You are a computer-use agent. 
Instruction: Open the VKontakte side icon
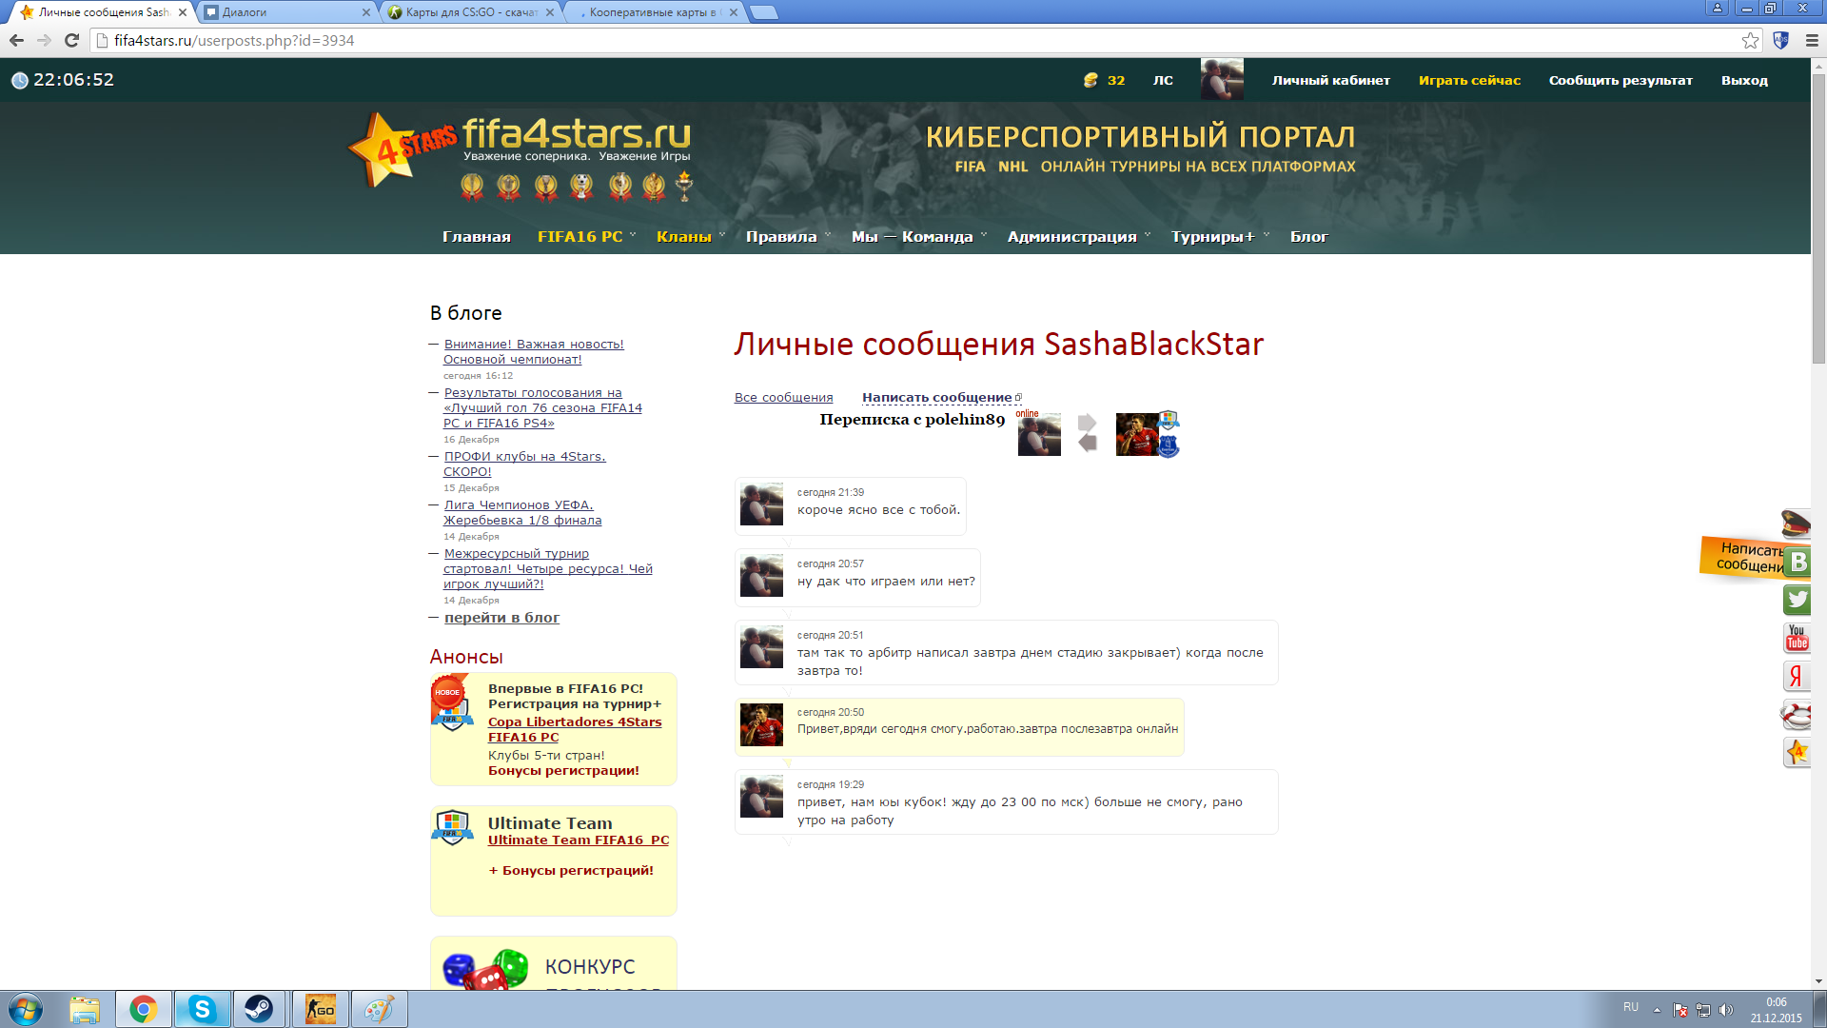point(1798,562)
